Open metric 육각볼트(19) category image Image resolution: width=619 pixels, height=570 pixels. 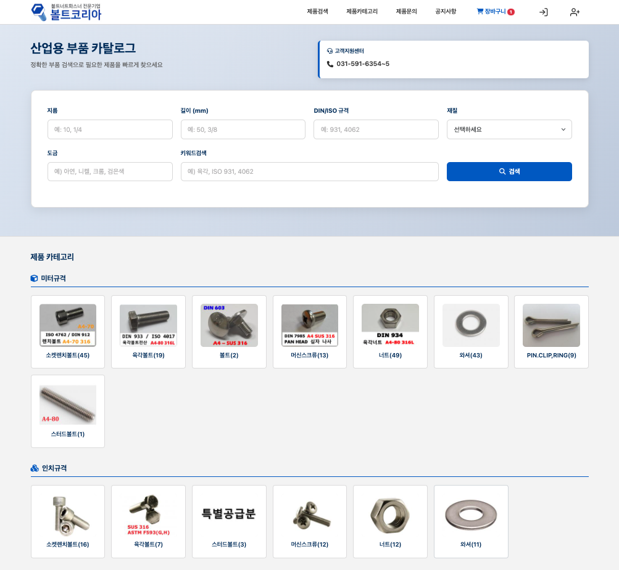(x=149, y=325)
